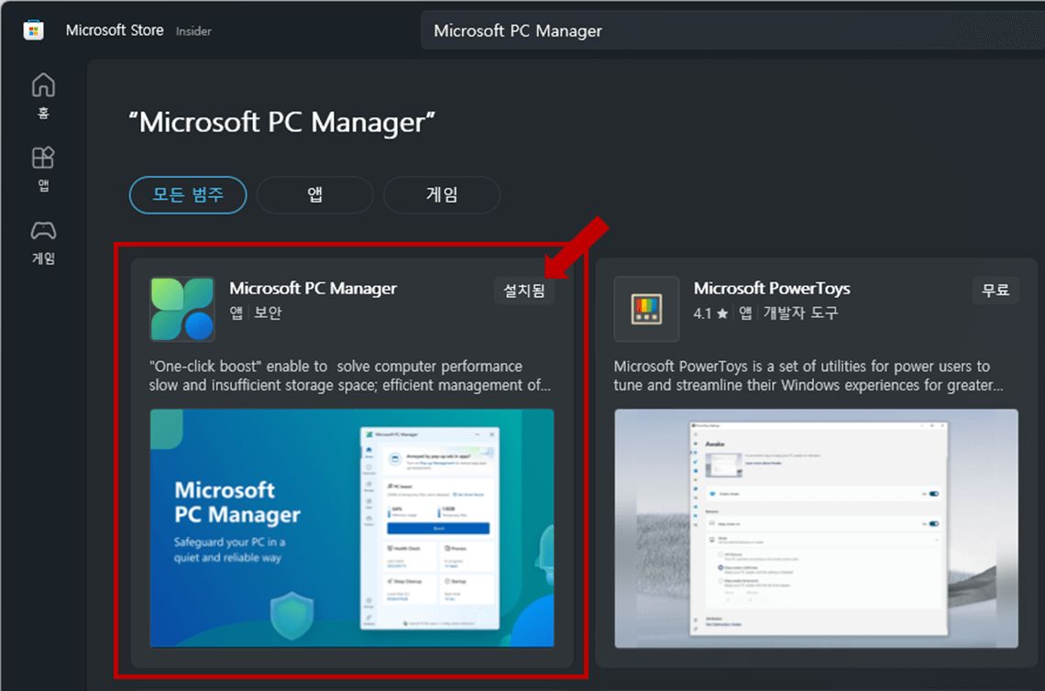Viewport: 1045px width, 691px height.
Task: Open Games (게임) section in the sidebar
Action: 43,243
